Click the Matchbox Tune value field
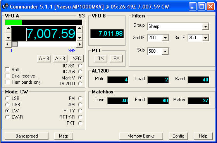Image resolution: width=217 pixels, height=143 pixels. click(118, 101)
